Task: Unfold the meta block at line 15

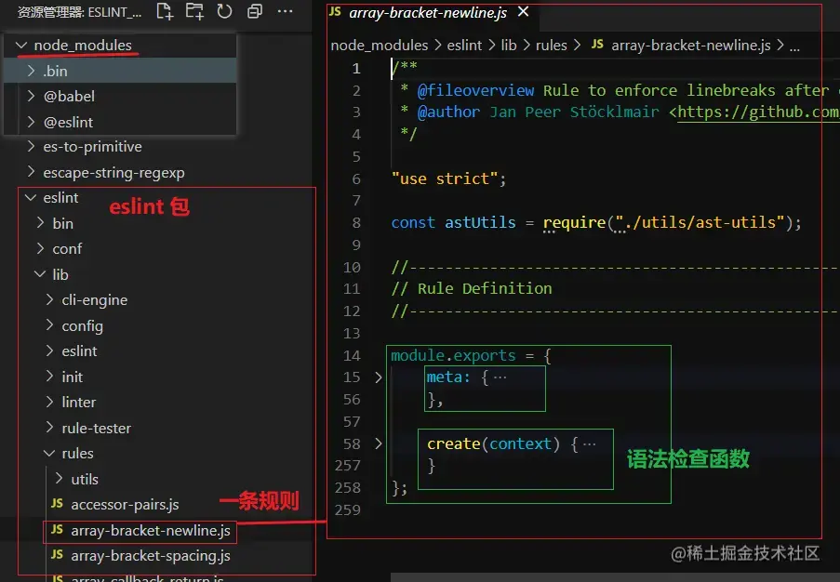Action: click(379, 377)
